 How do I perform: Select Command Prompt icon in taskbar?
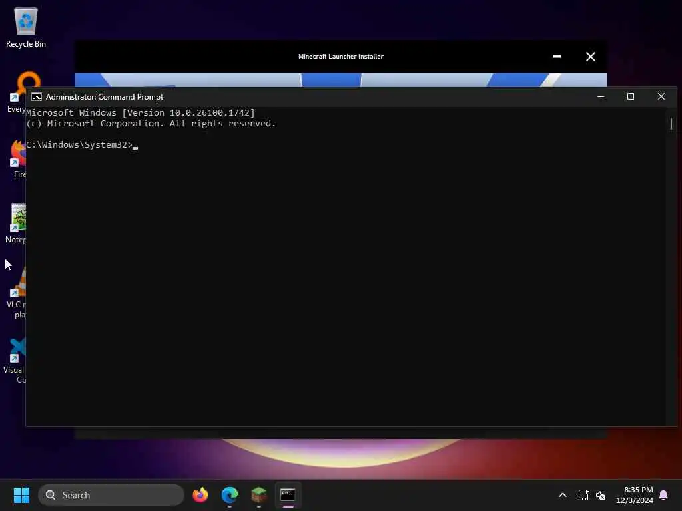288,495
